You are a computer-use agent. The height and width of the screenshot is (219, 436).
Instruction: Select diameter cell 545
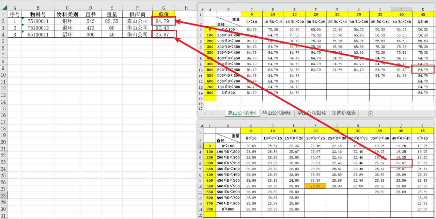pos(90,21)
